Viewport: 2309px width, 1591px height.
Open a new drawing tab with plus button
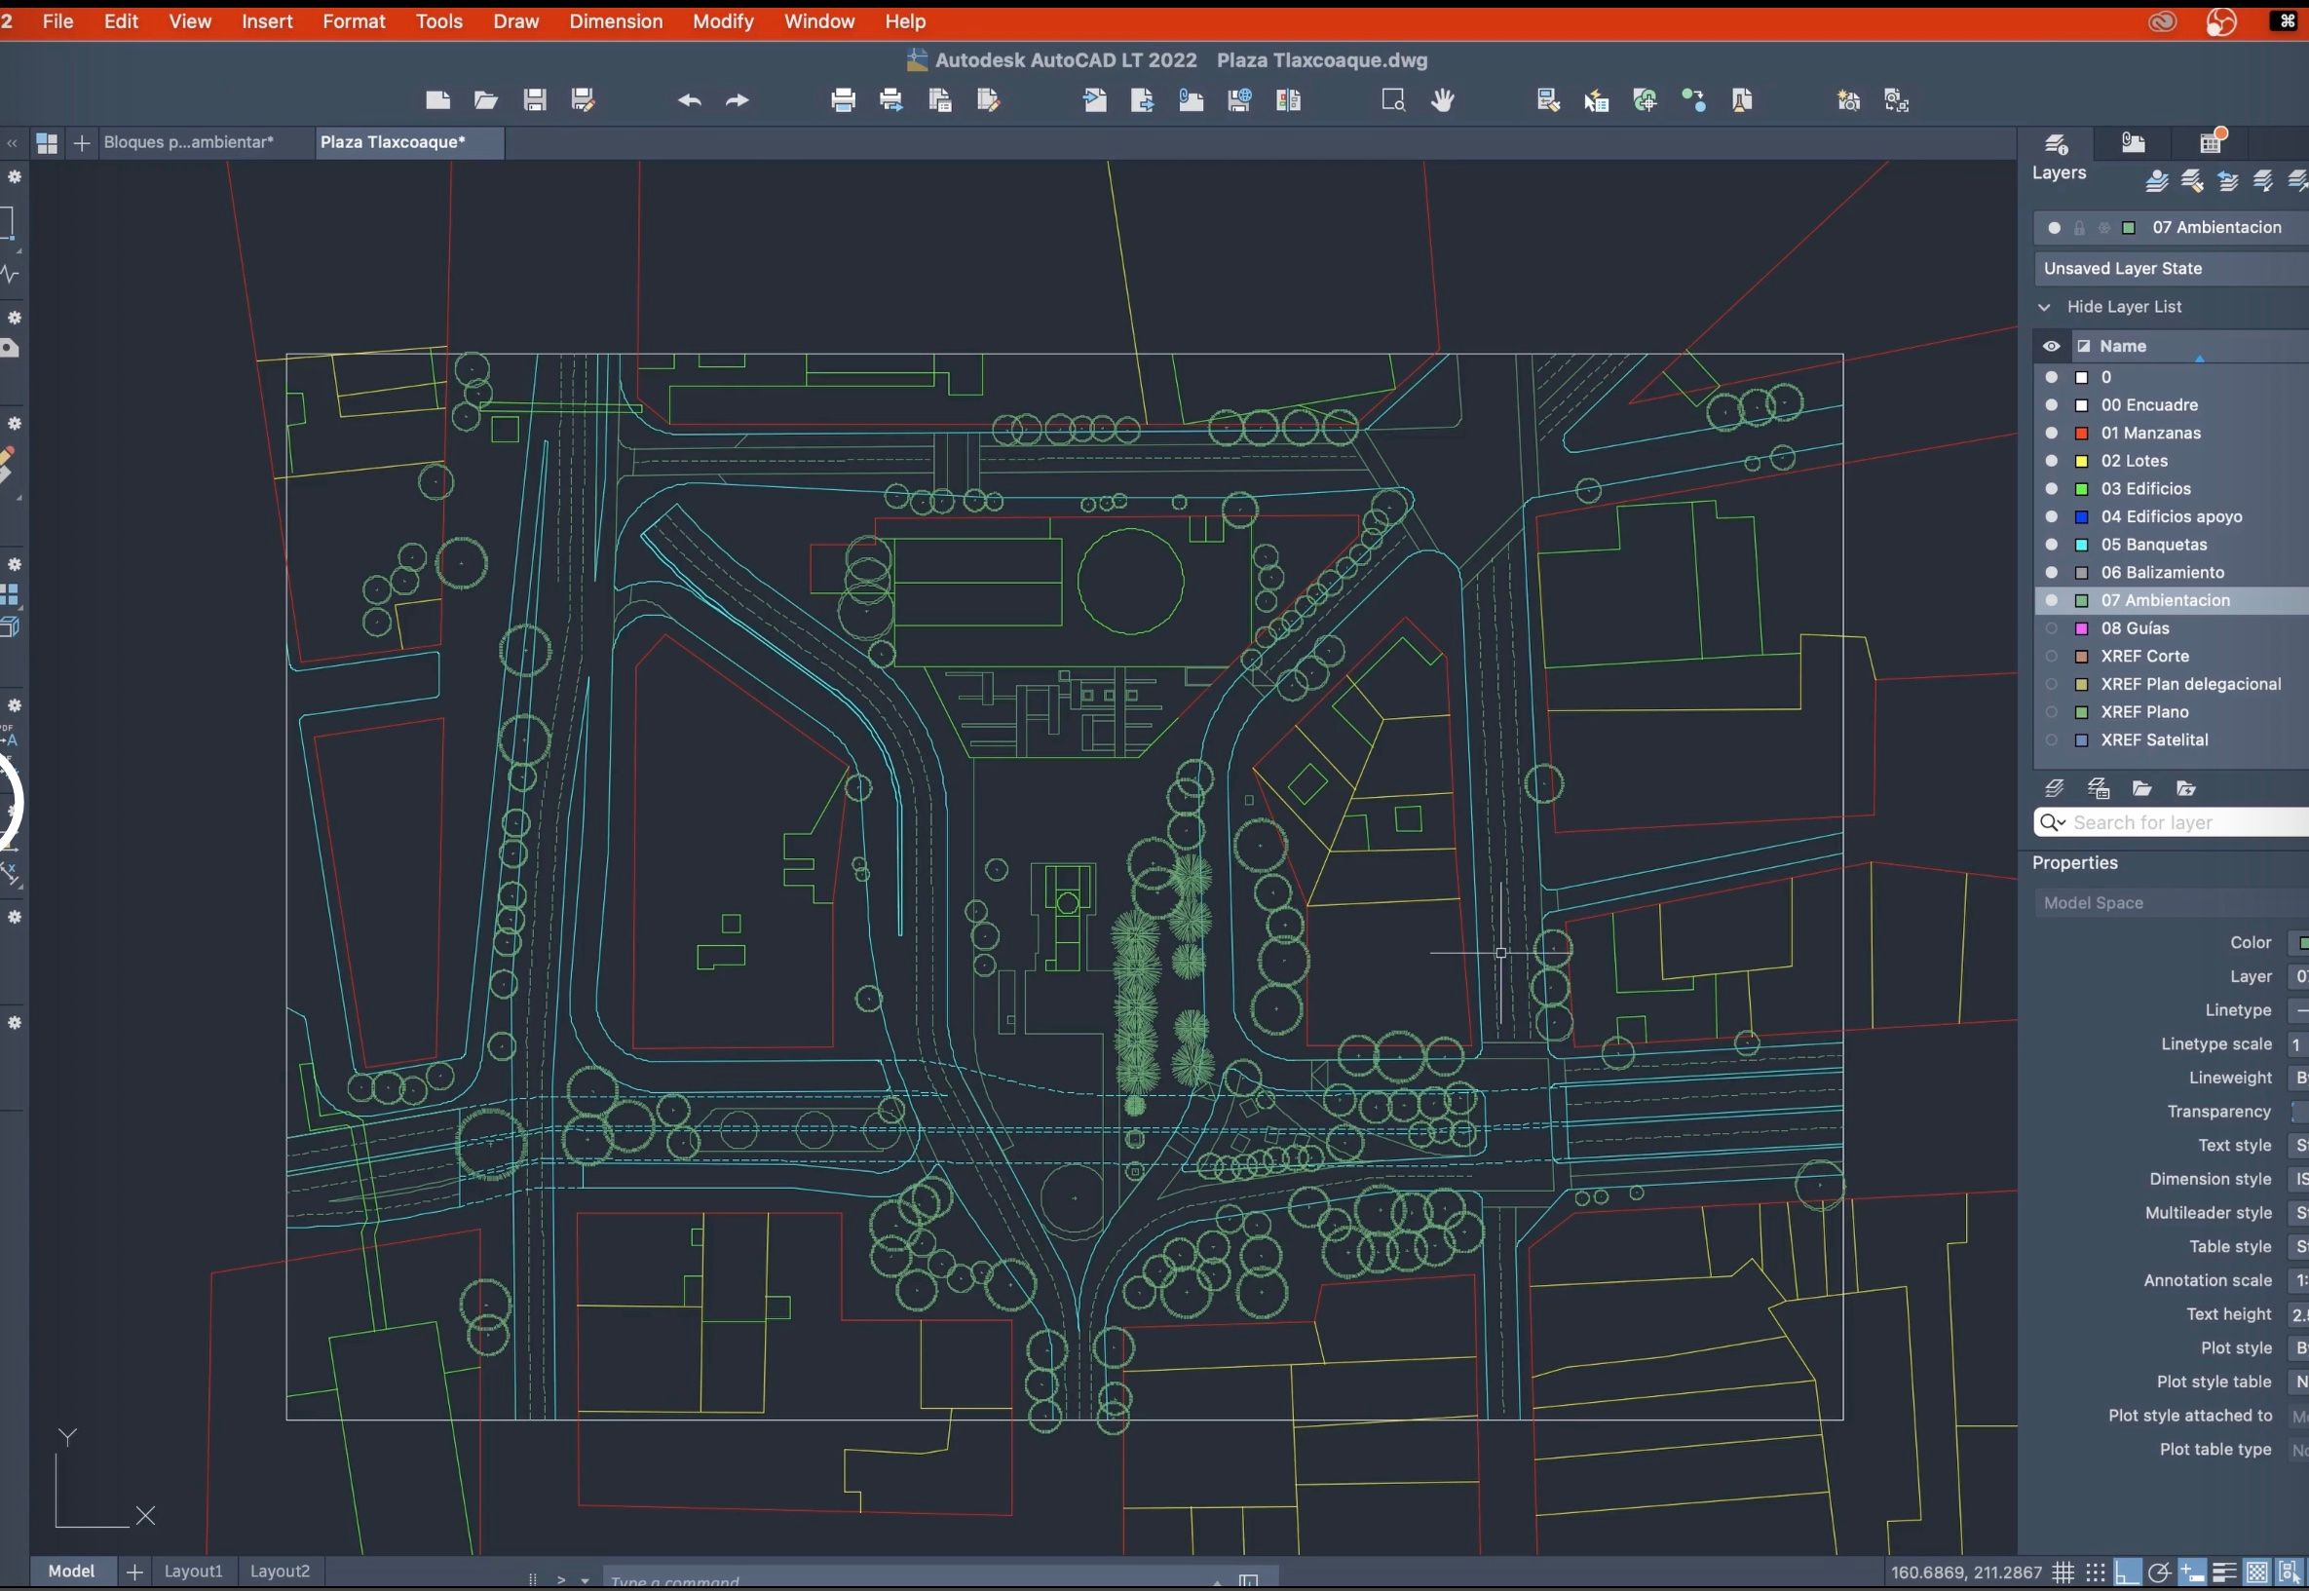(83, 142)
